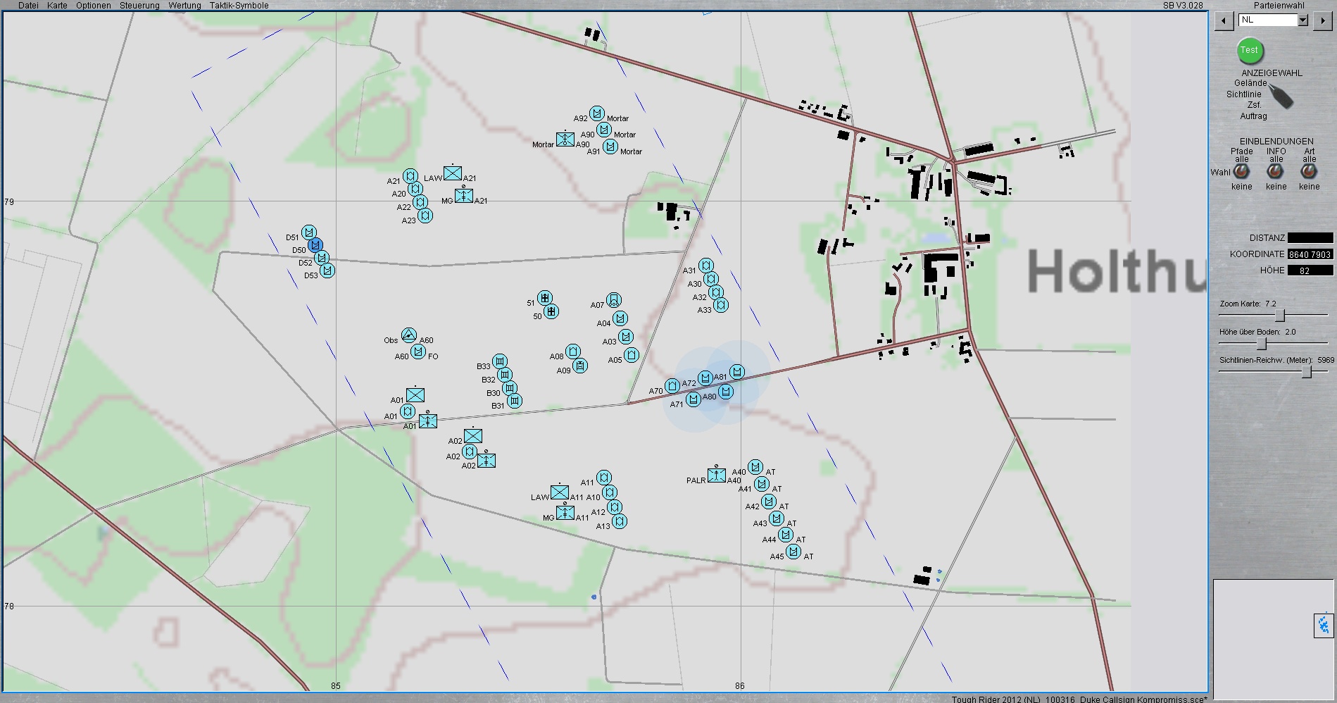Open the Parteienwahl NL dropdown

[1303, 20]
